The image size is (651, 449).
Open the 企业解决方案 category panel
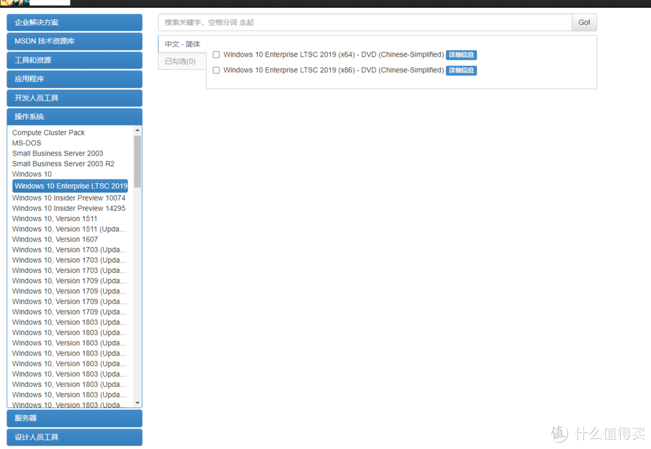(x=74, y=22)
